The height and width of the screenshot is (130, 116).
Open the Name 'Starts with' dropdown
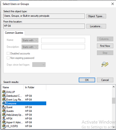click(30, 40)
